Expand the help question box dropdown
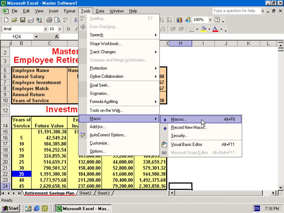This screenshot has width=284, height=213. pyautogui.click(x=263, y=11)
